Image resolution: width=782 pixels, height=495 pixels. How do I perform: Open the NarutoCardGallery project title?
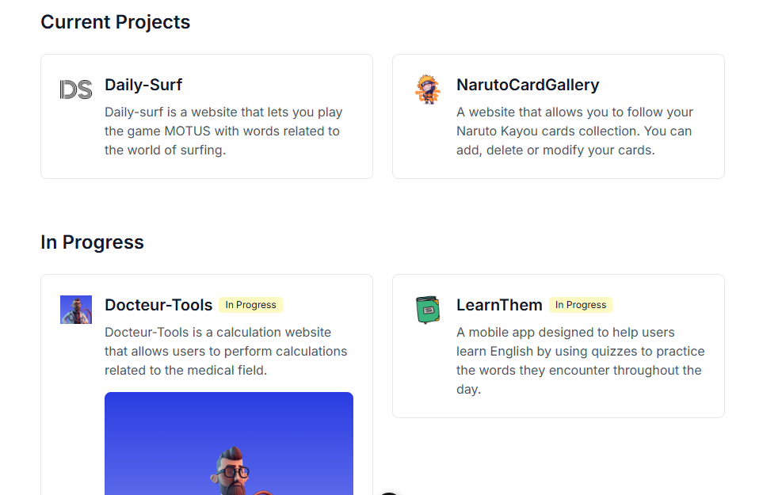[x=528, y=85]
